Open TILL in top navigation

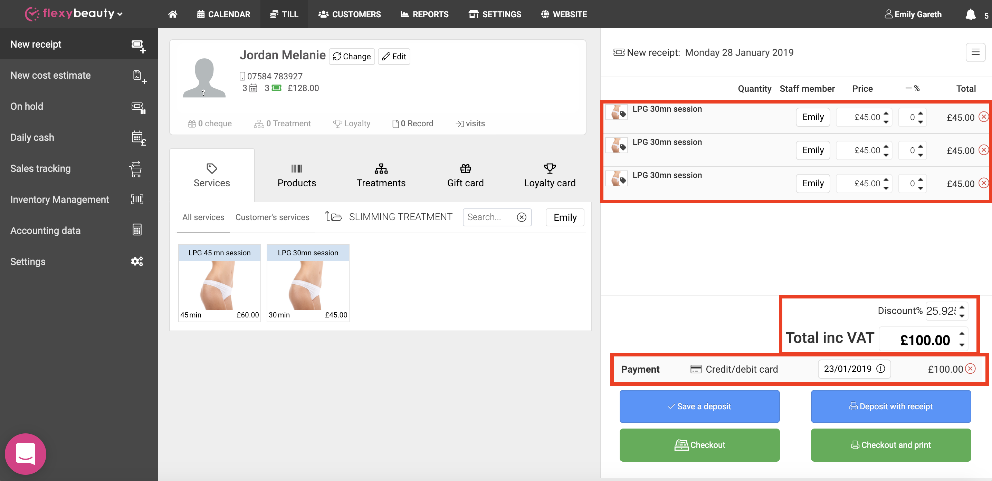pyautogui.click(x=284, y=14)
